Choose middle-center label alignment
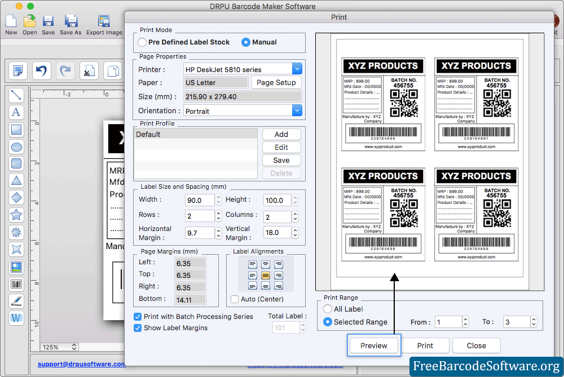 266,276
